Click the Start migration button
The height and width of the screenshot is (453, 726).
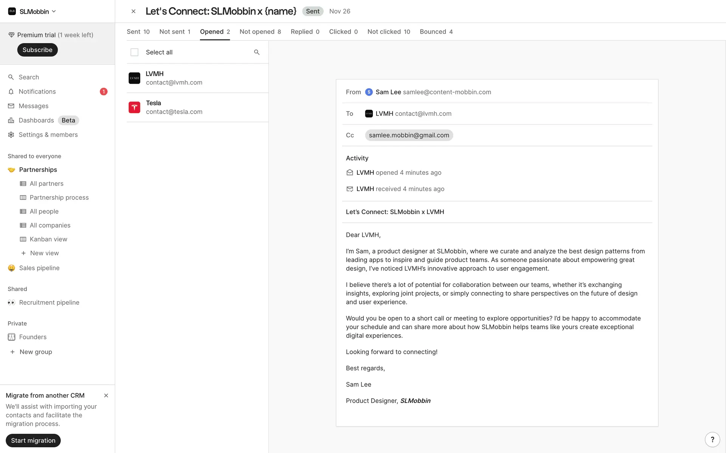pos(33,441)
